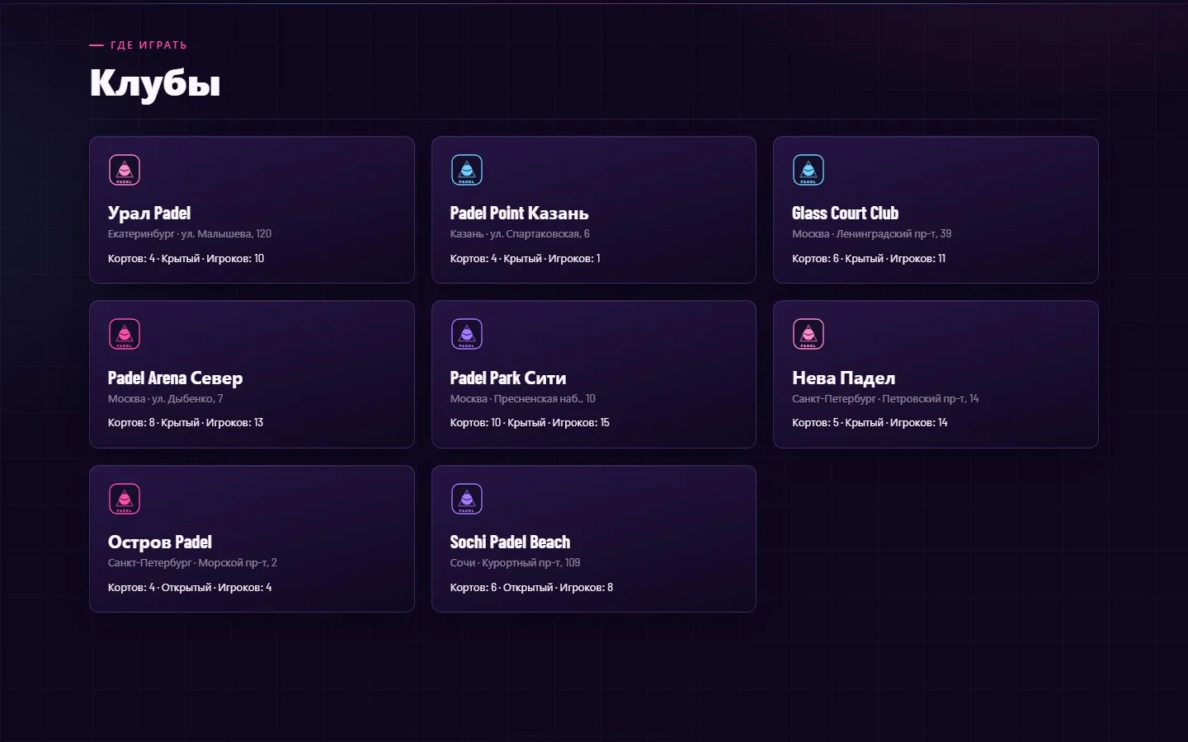Click 'Кортов: 10 · Крытый · Игроков: 15' stats
The height and width of the screenshot is (742, 1188).
530,423
